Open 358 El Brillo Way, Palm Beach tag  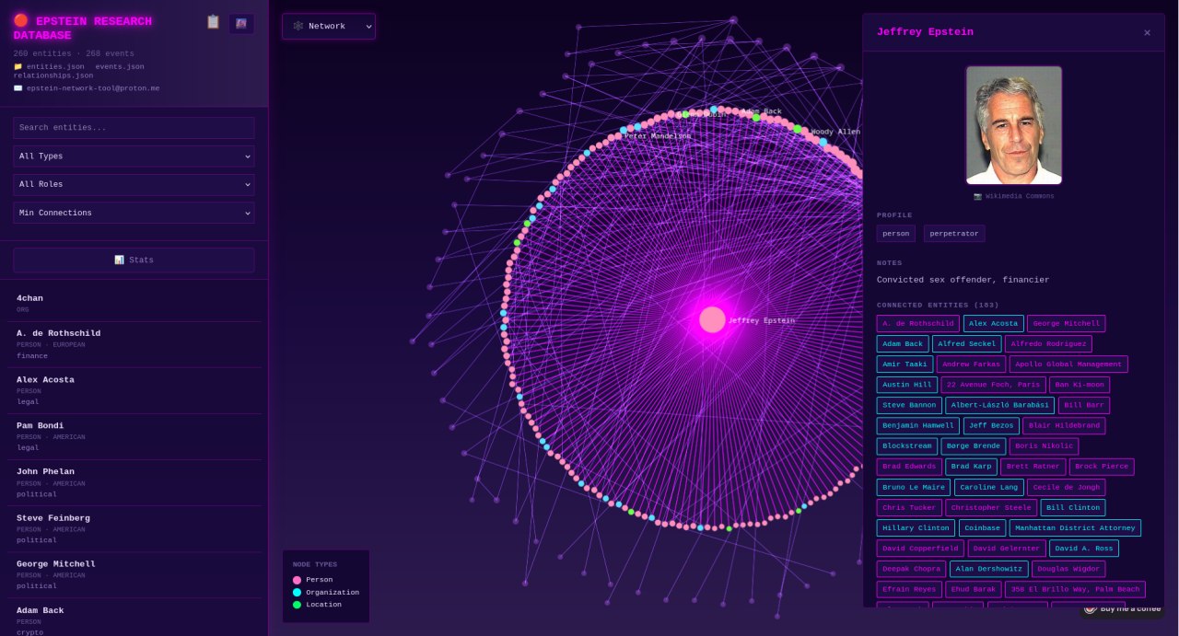tap(1075, 589)
